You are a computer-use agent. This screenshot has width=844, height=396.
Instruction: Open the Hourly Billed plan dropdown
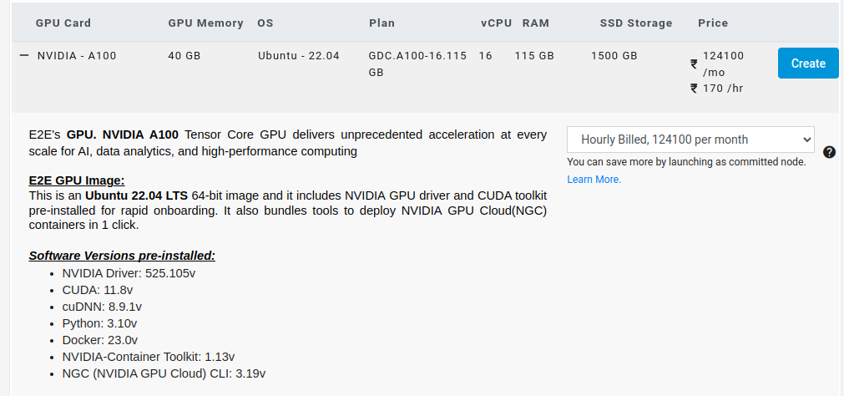690,140
